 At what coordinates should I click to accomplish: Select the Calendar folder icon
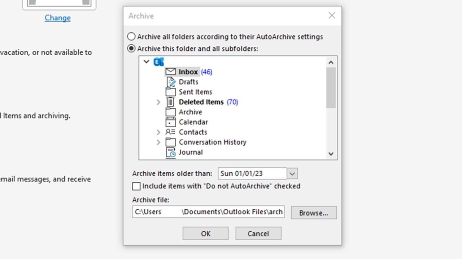coord(170,122)
